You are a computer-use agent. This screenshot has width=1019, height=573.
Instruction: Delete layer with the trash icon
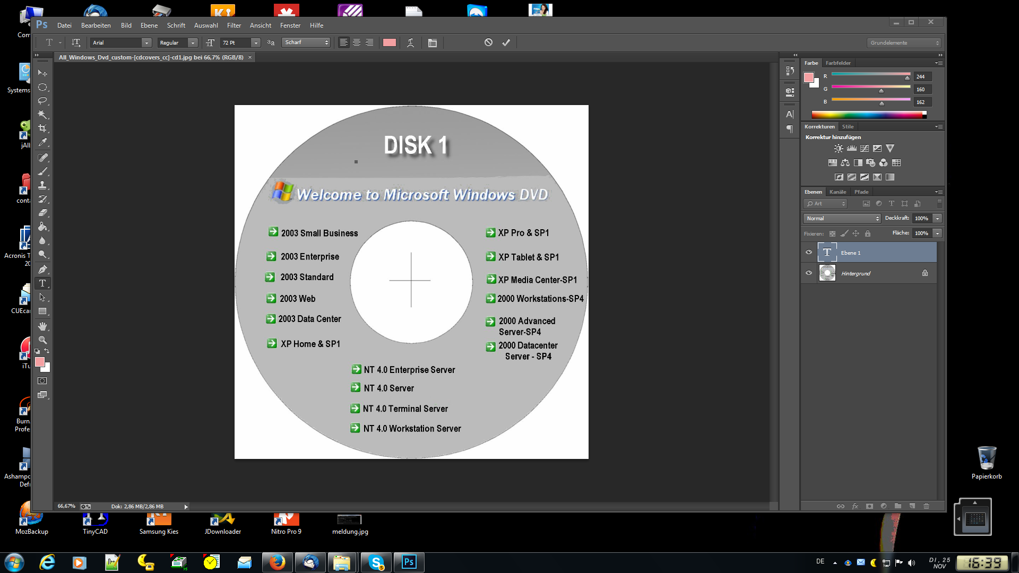click(x=927, y=506)
